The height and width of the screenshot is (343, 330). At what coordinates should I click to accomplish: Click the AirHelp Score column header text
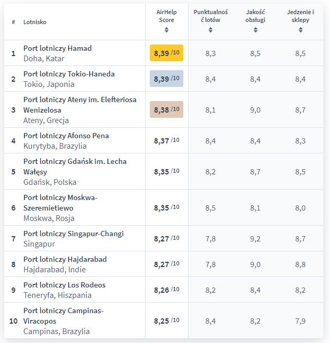click(167, 16)
